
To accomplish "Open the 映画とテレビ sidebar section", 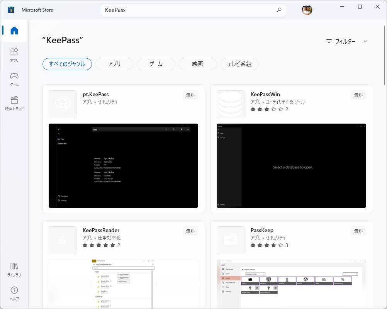I will pos(14,103).
